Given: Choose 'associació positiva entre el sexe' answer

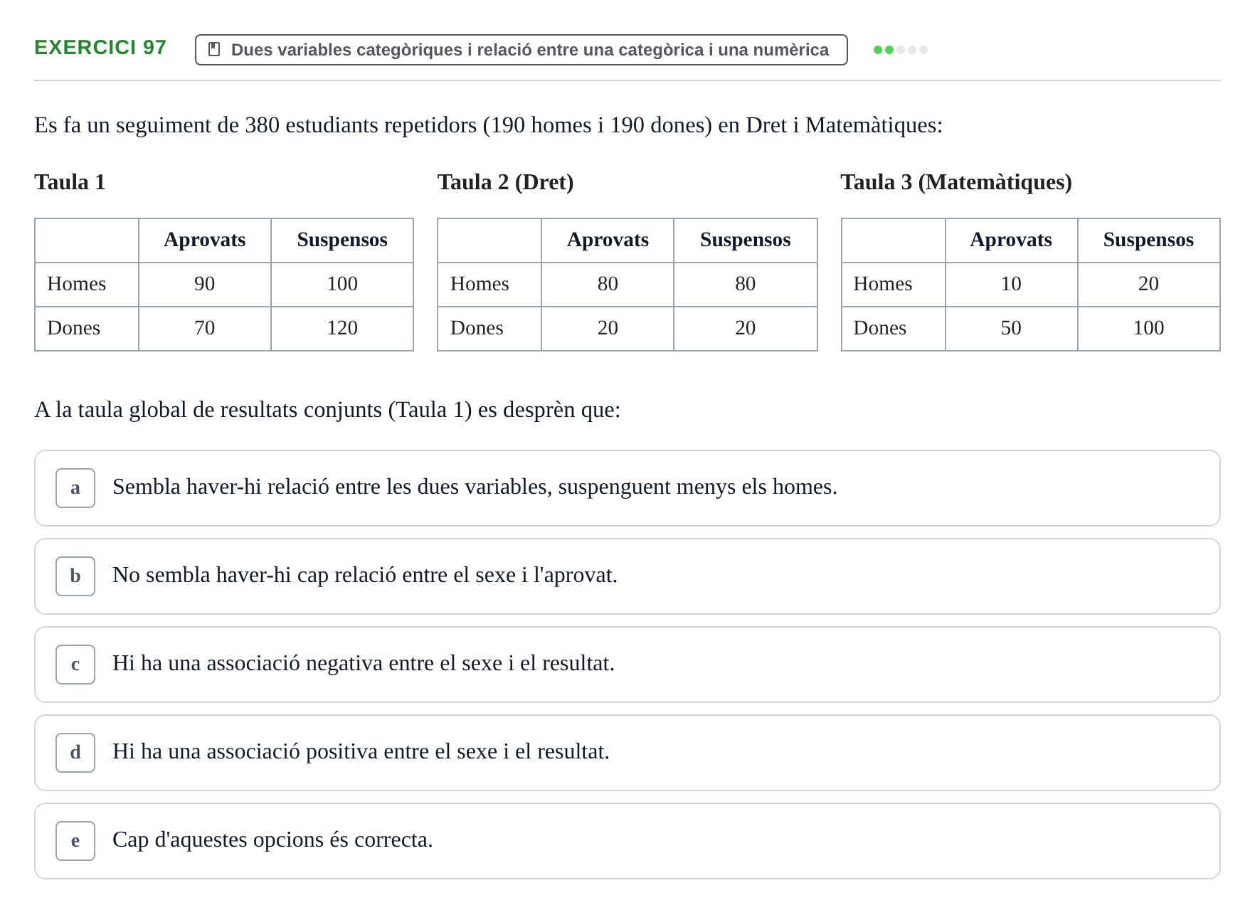Looking at the screenshot, I should tap(627, 753).
